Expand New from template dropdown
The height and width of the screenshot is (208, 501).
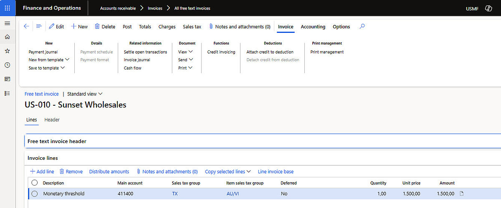[49, 60]
